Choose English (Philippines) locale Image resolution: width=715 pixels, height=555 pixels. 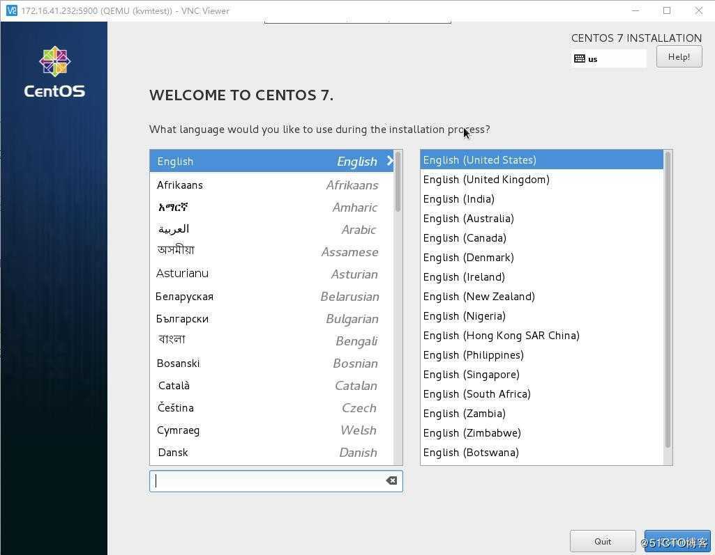click(542, 355)
